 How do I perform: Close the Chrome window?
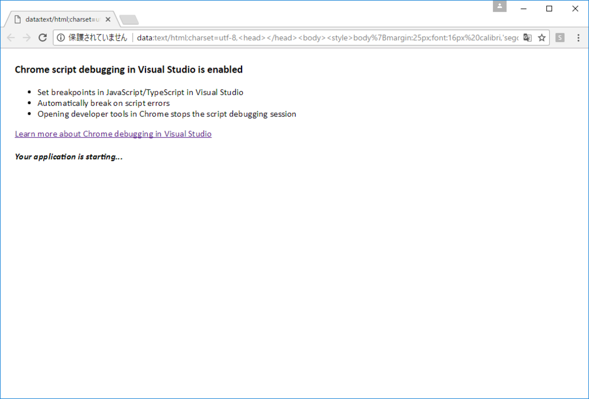pos(575,8)
